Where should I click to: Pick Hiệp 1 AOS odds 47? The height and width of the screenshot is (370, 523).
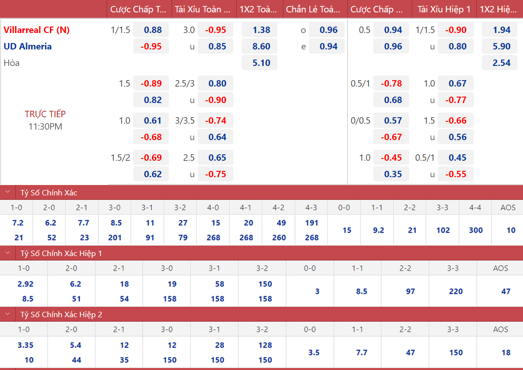coord(506,291)
